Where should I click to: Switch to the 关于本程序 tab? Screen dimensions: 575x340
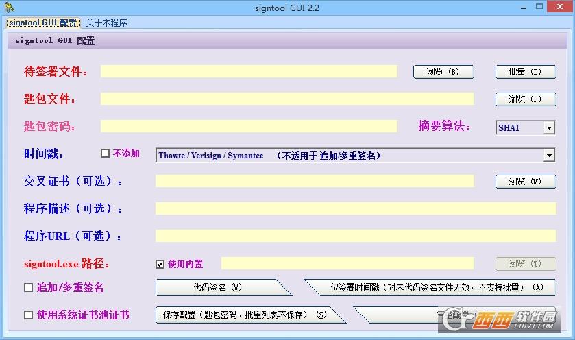pyautogui.click(x=106, y=23)
